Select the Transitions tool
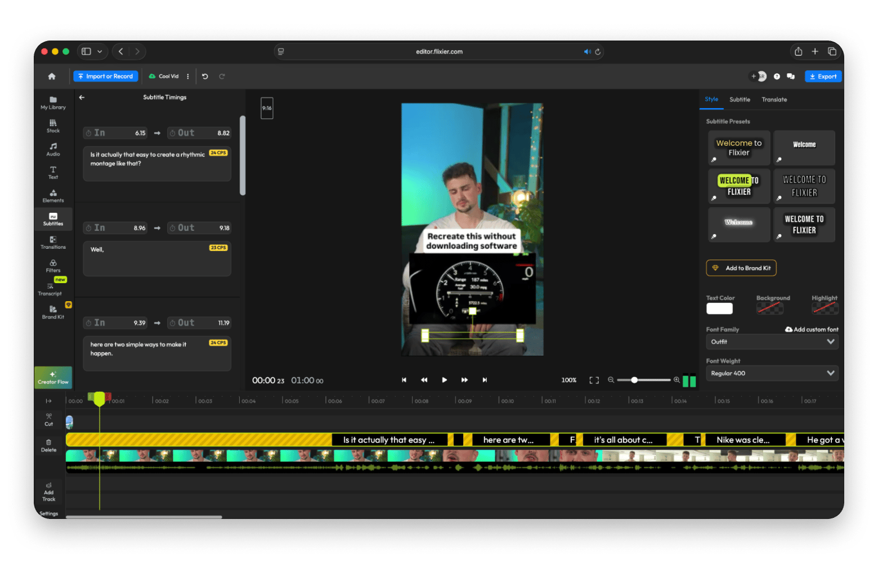The height and width of the screenshot is (564, 878). click(53, 243)
